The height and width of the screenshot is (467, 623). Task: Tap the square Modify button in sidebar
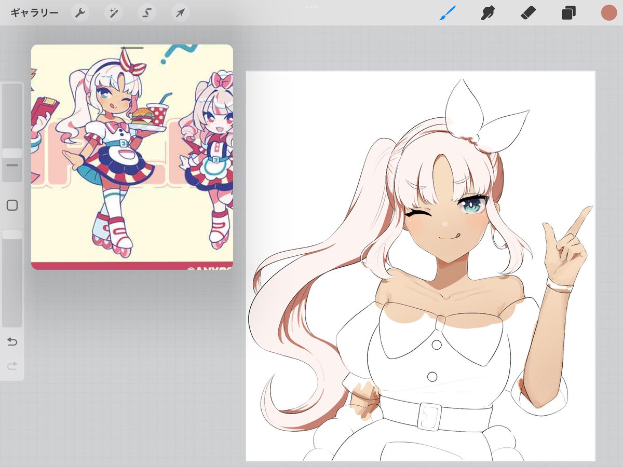point(12,205)
